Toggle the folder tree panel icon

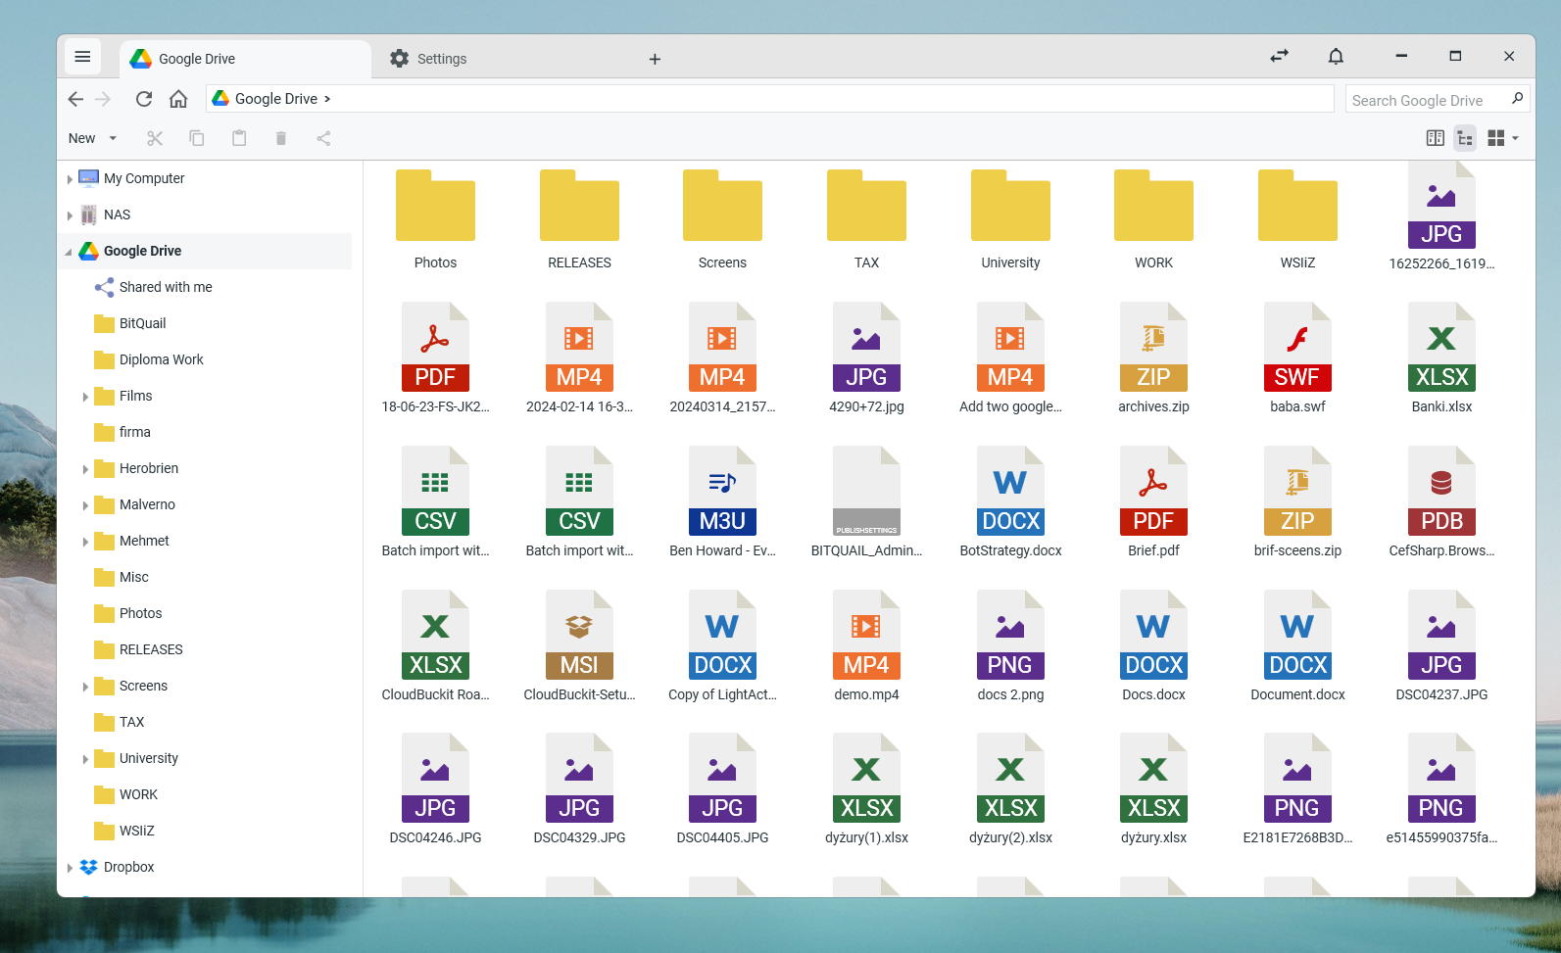pos(1465,138)
